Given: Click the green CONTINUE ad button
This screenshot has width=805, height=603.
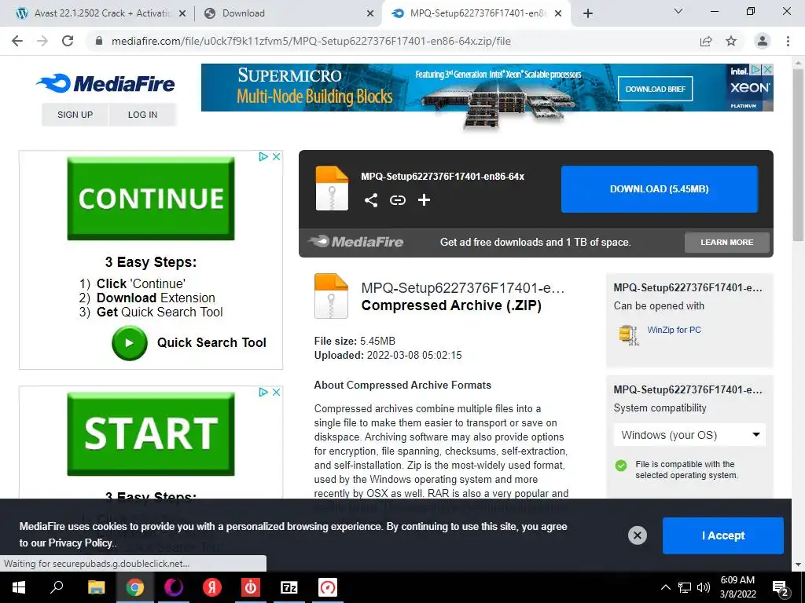Looking at the screenshot, I should click(x=151, y=199).
